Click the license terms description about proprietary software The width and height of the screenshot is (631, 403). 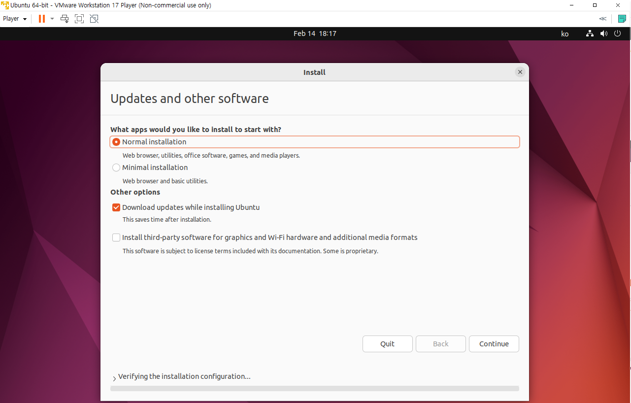click(250, 251)
